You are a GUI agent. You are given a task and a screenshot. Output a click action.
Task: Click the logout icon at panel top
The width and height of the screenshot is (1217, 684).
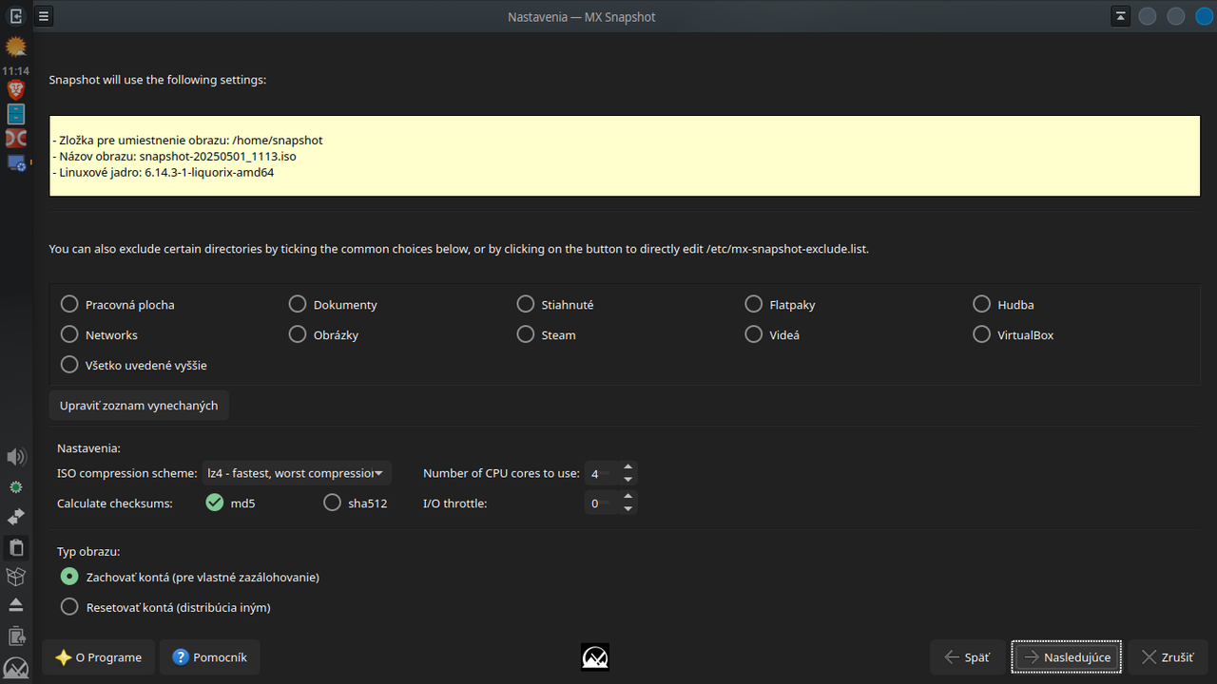(15, 15)
